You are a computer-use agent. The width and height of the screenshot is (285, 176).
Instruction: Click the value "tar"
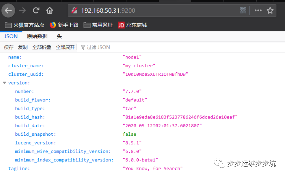(129, 108)
